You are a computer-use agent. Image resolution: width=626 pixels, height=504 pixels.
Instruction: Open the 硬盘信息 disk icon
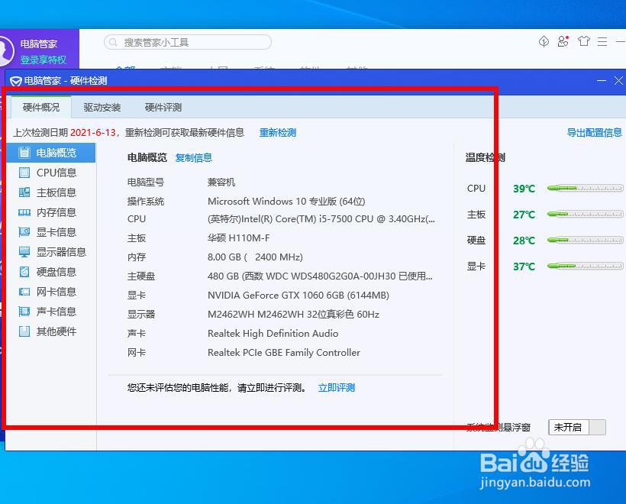[24, 272]
